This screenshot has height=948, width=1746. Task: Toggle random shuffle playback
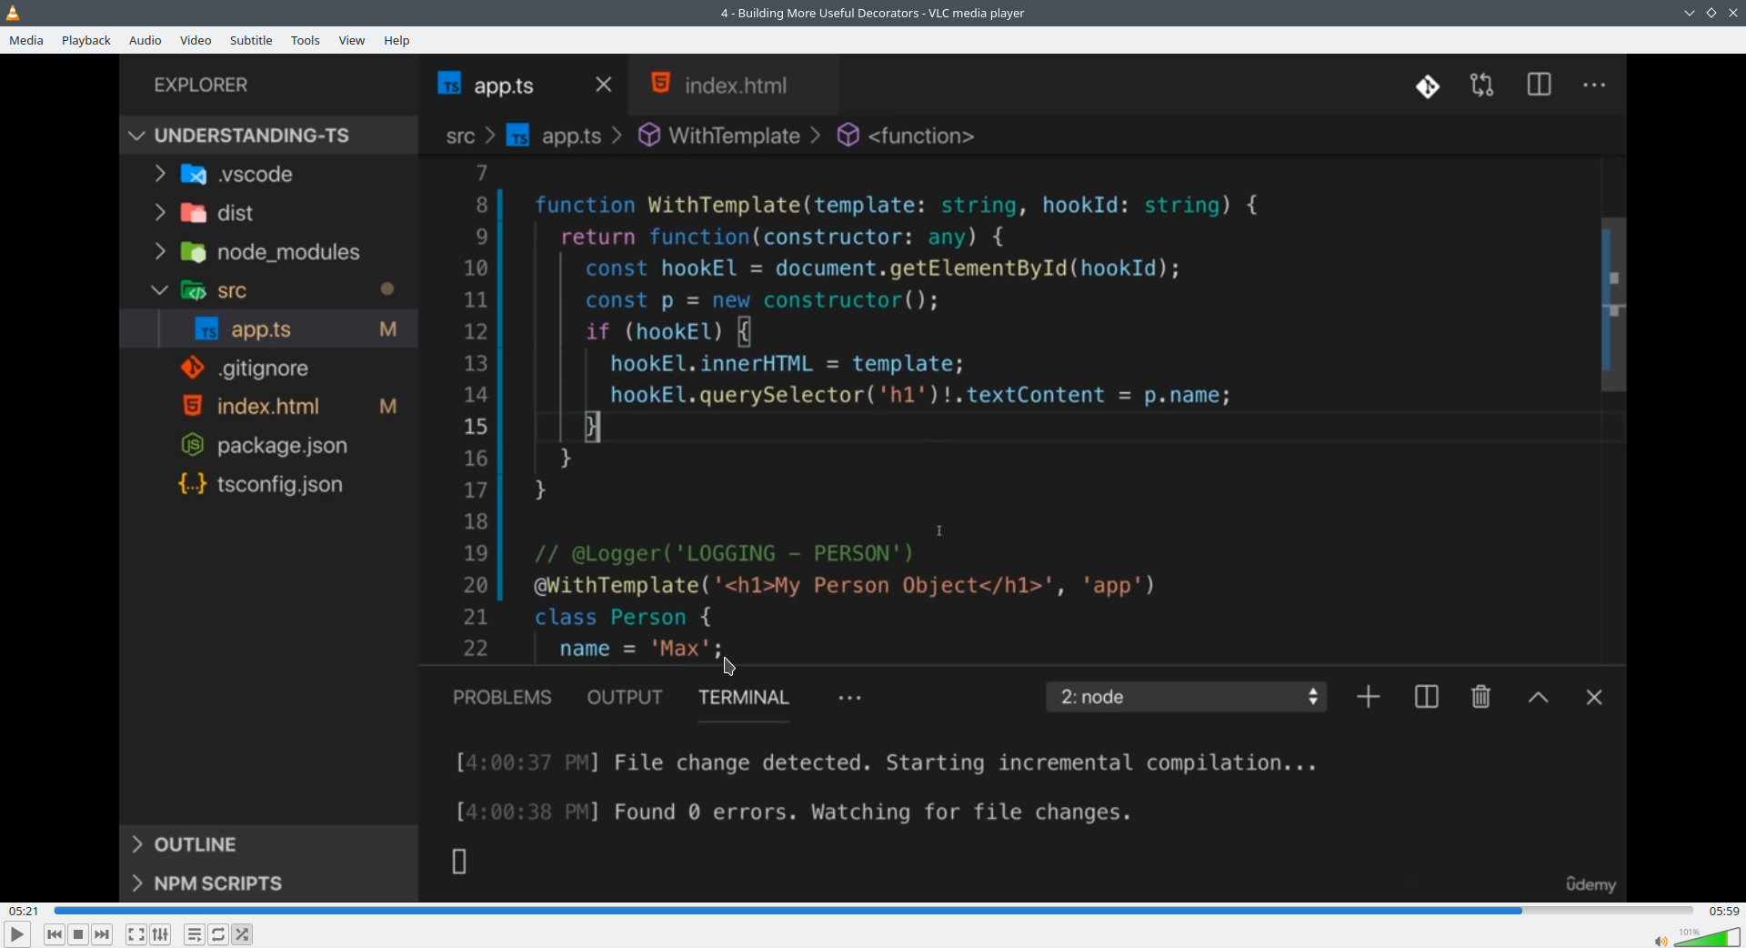[x=243, y=934]
